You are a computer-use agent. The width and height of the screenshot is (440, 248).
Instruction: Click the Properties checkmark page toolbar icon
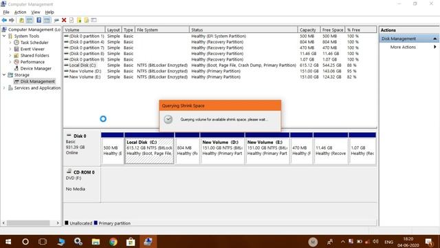[x=71, y=20]
